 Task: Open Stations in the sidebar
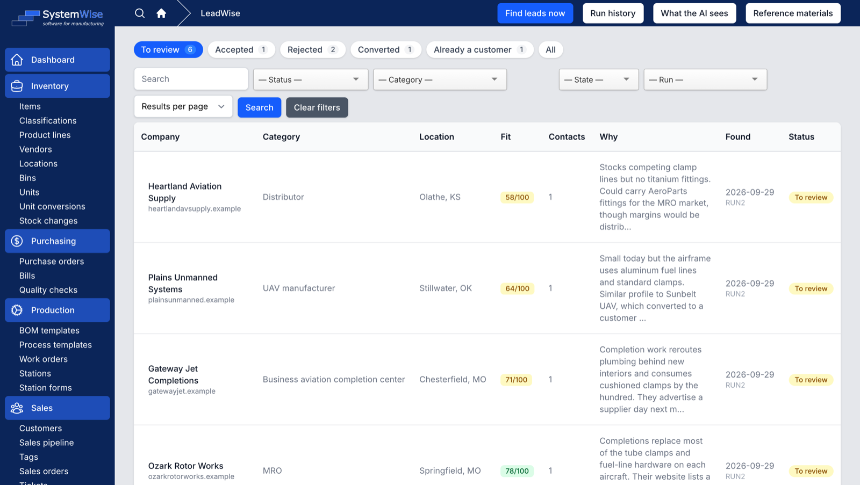coord(35,373)
